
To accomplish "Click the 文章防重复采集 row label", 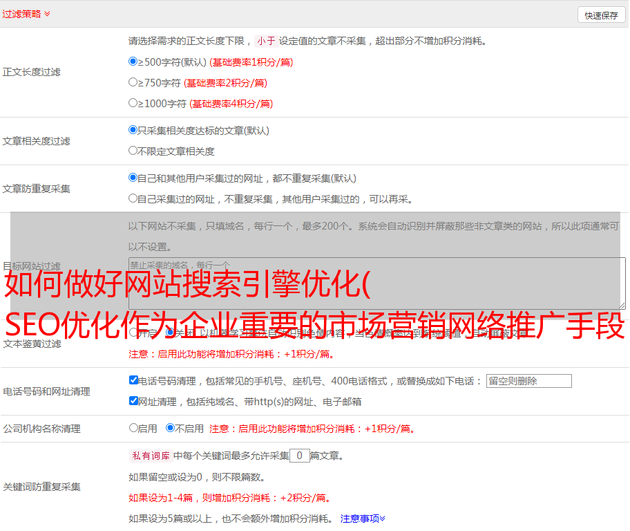I will 36,189.
